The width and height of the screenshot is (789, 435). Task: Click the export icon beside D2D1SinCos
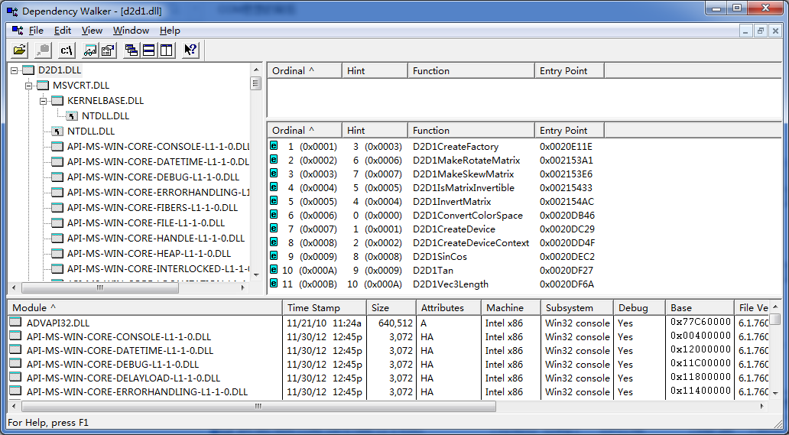274,255
